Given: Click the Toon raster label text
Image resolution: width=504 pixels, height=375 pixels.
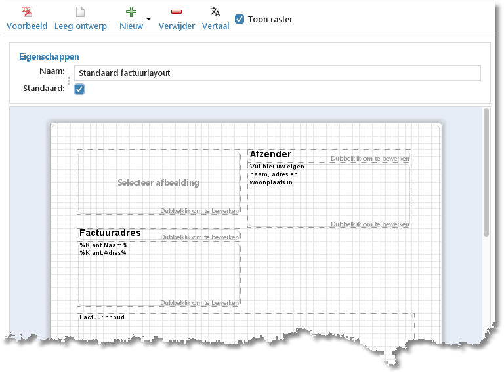Looking at the screenshot, I should click(270, 20).
